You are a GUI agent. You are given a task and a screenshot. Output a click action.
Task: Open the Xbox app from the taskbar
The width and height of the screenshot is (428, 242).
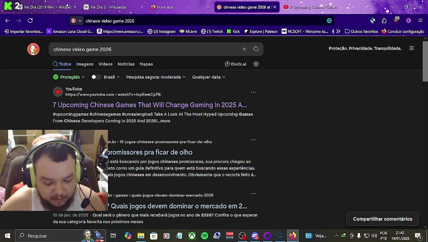coord(192,236)
